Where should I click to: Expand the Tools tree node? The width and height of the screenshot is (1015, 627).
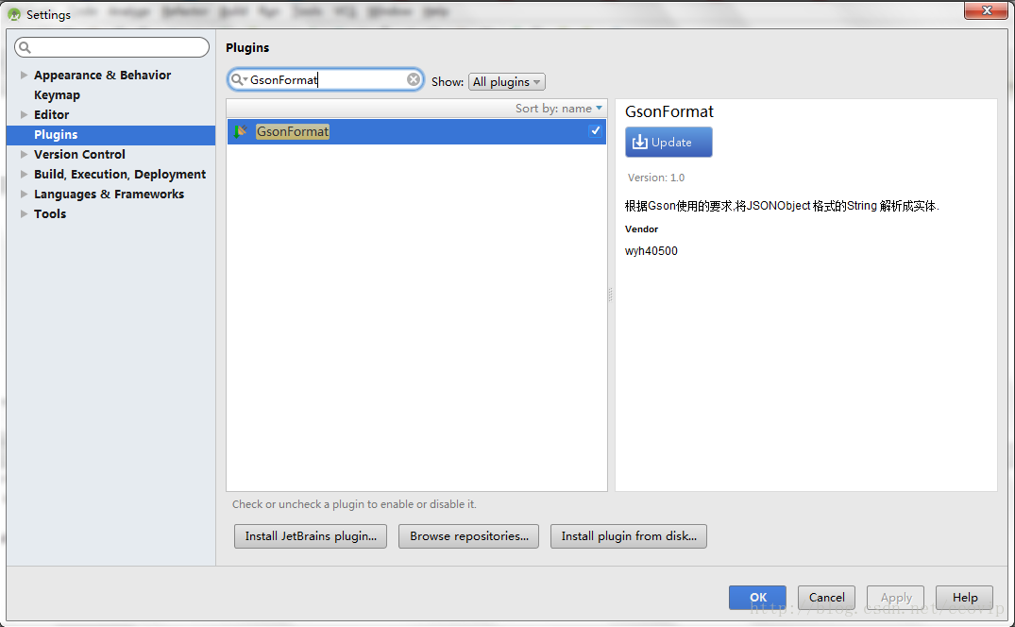tap(24, 214)
